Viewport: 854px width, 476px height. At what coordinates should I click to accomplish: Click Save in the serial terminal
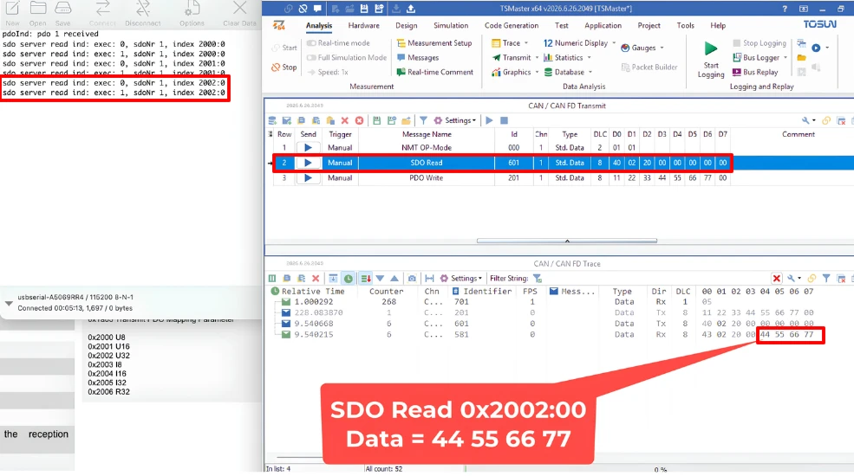tap(62, 14)
